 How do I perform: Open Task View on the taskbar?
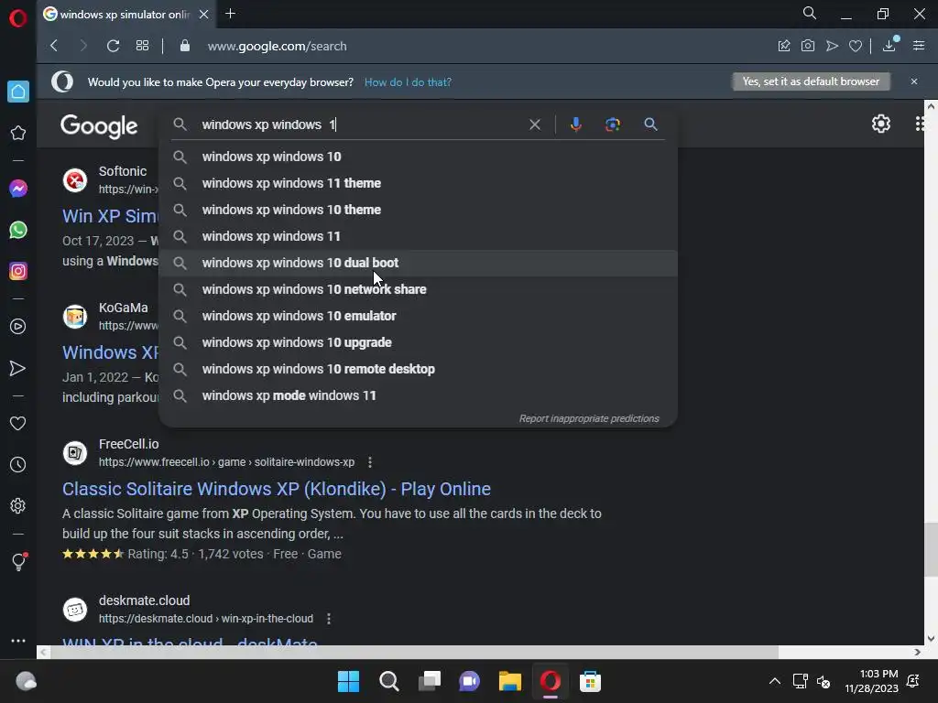(429, 681)
